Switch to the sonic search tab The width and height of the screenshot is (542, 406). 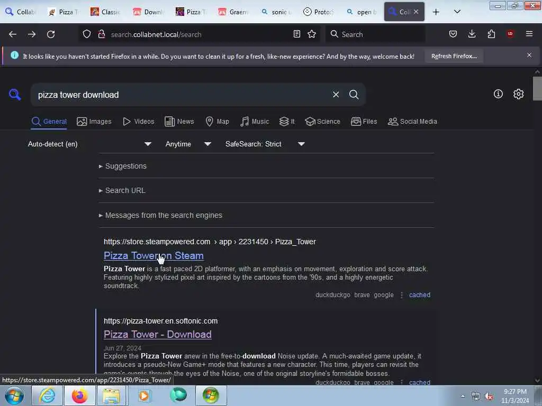pyautogui.click(x=276, y=12)
